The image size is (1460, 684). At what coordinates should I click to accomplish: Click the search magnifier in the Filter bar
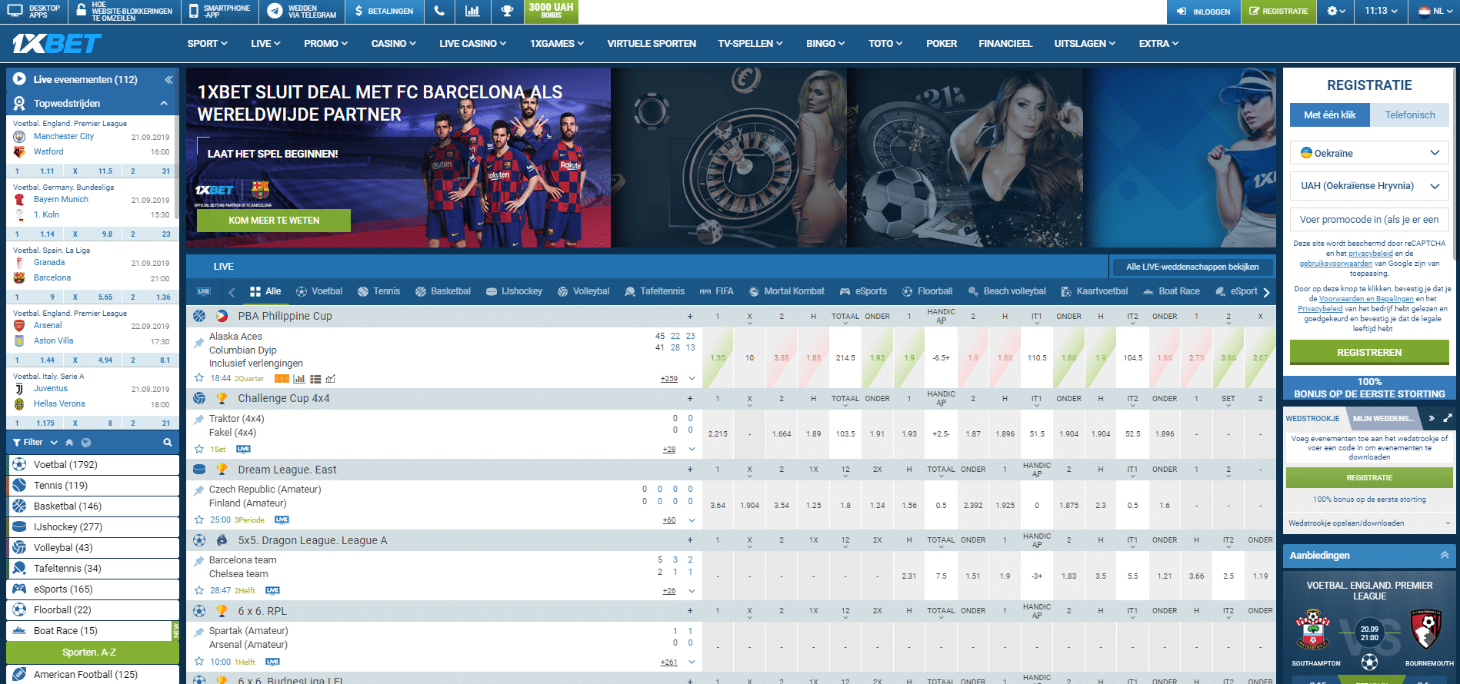pos(167,443)
